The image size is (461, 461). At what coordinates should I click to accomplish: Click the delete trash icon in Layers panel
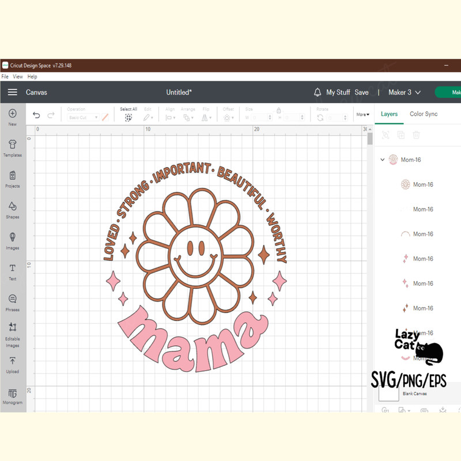pyautogui.click(x=416, y=135)
